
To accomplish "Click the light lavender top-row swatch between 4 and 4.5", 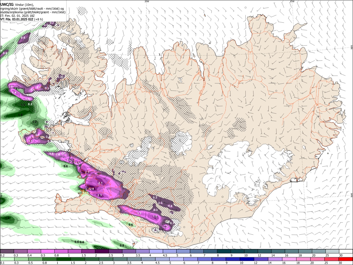I will coord(156,251).
